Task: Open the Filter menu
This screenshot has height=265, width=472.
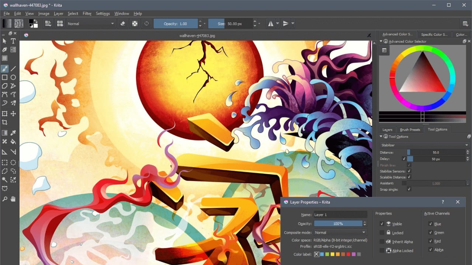Action: tap(87, 14)
